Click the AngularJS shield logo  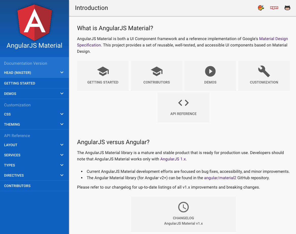(x=34, y=23)
